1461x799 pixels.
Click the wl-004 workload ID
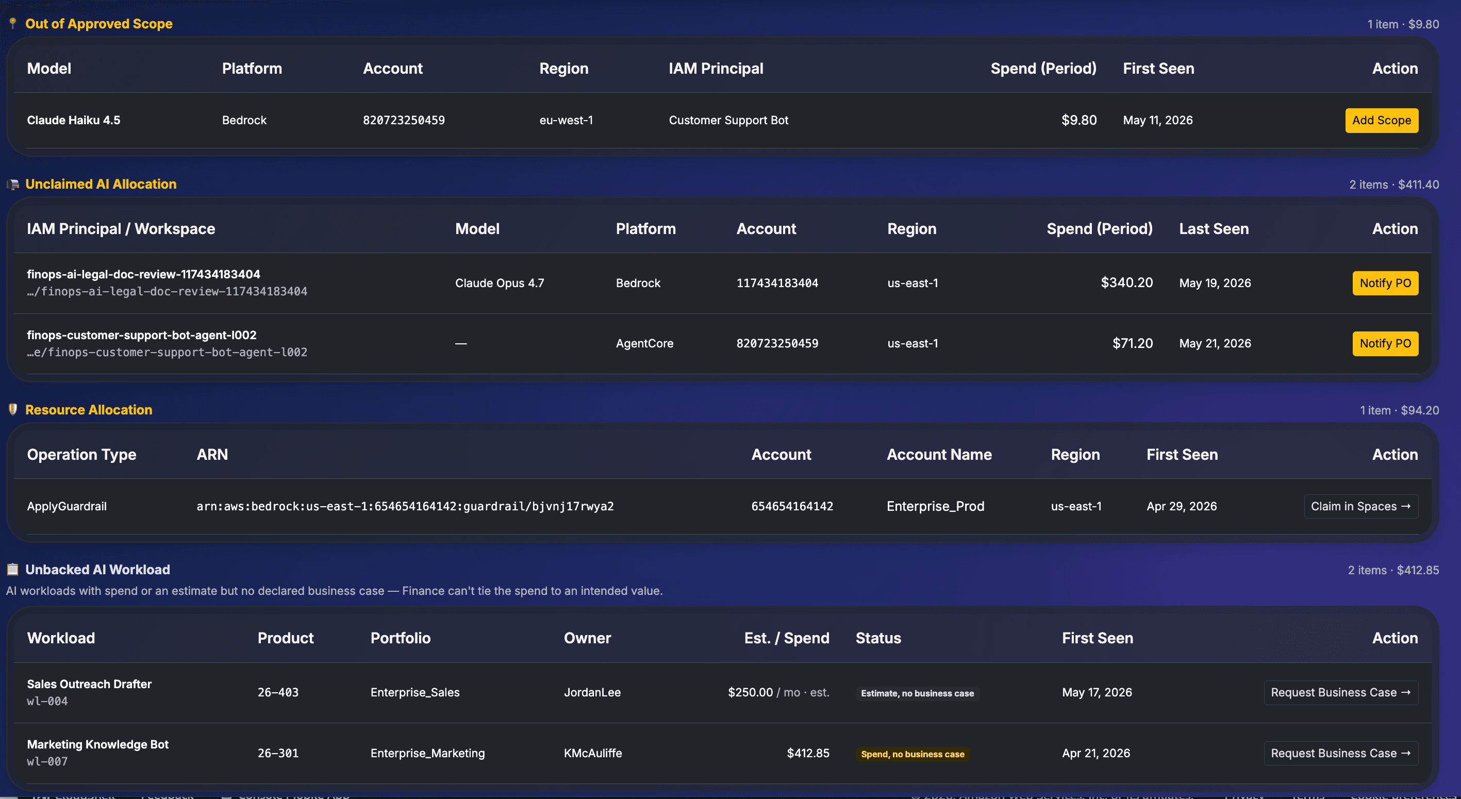click(47, 702)
